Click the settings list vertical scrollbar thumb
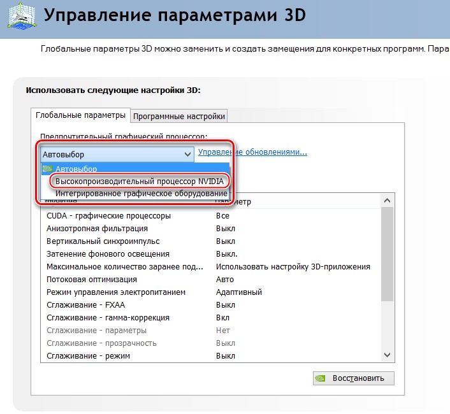450x414 pixels. click(x=387, y=254)
